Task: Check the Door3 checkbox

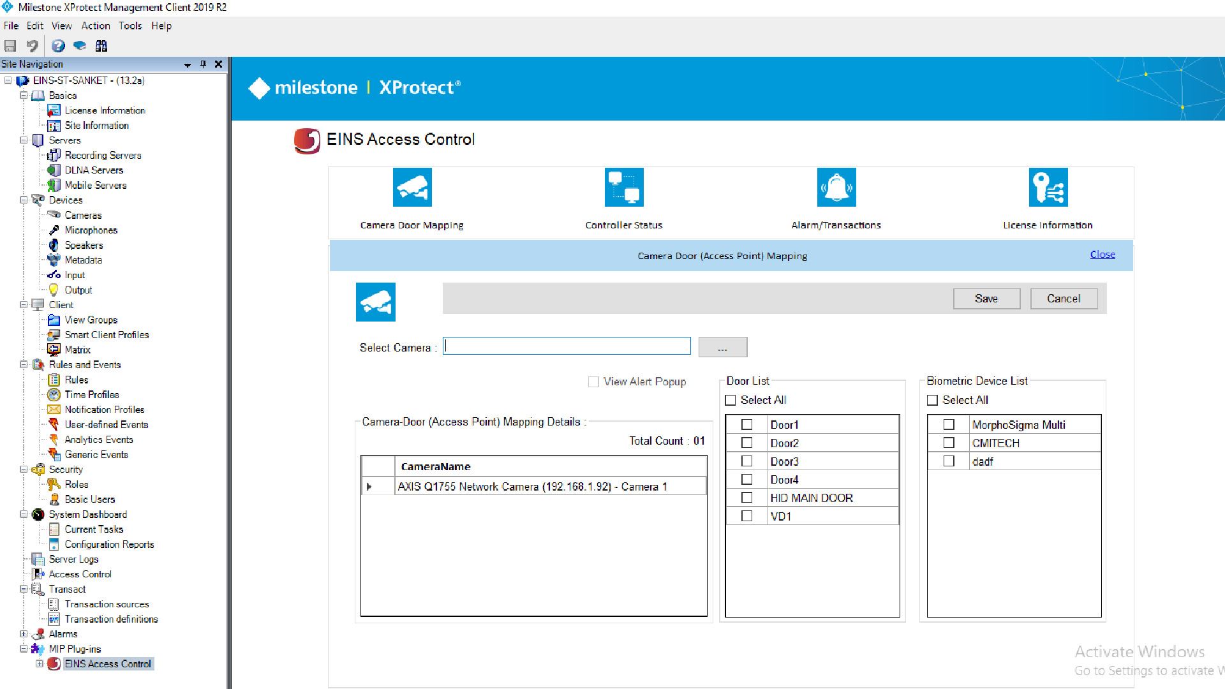Action: [x=747, y=461]
